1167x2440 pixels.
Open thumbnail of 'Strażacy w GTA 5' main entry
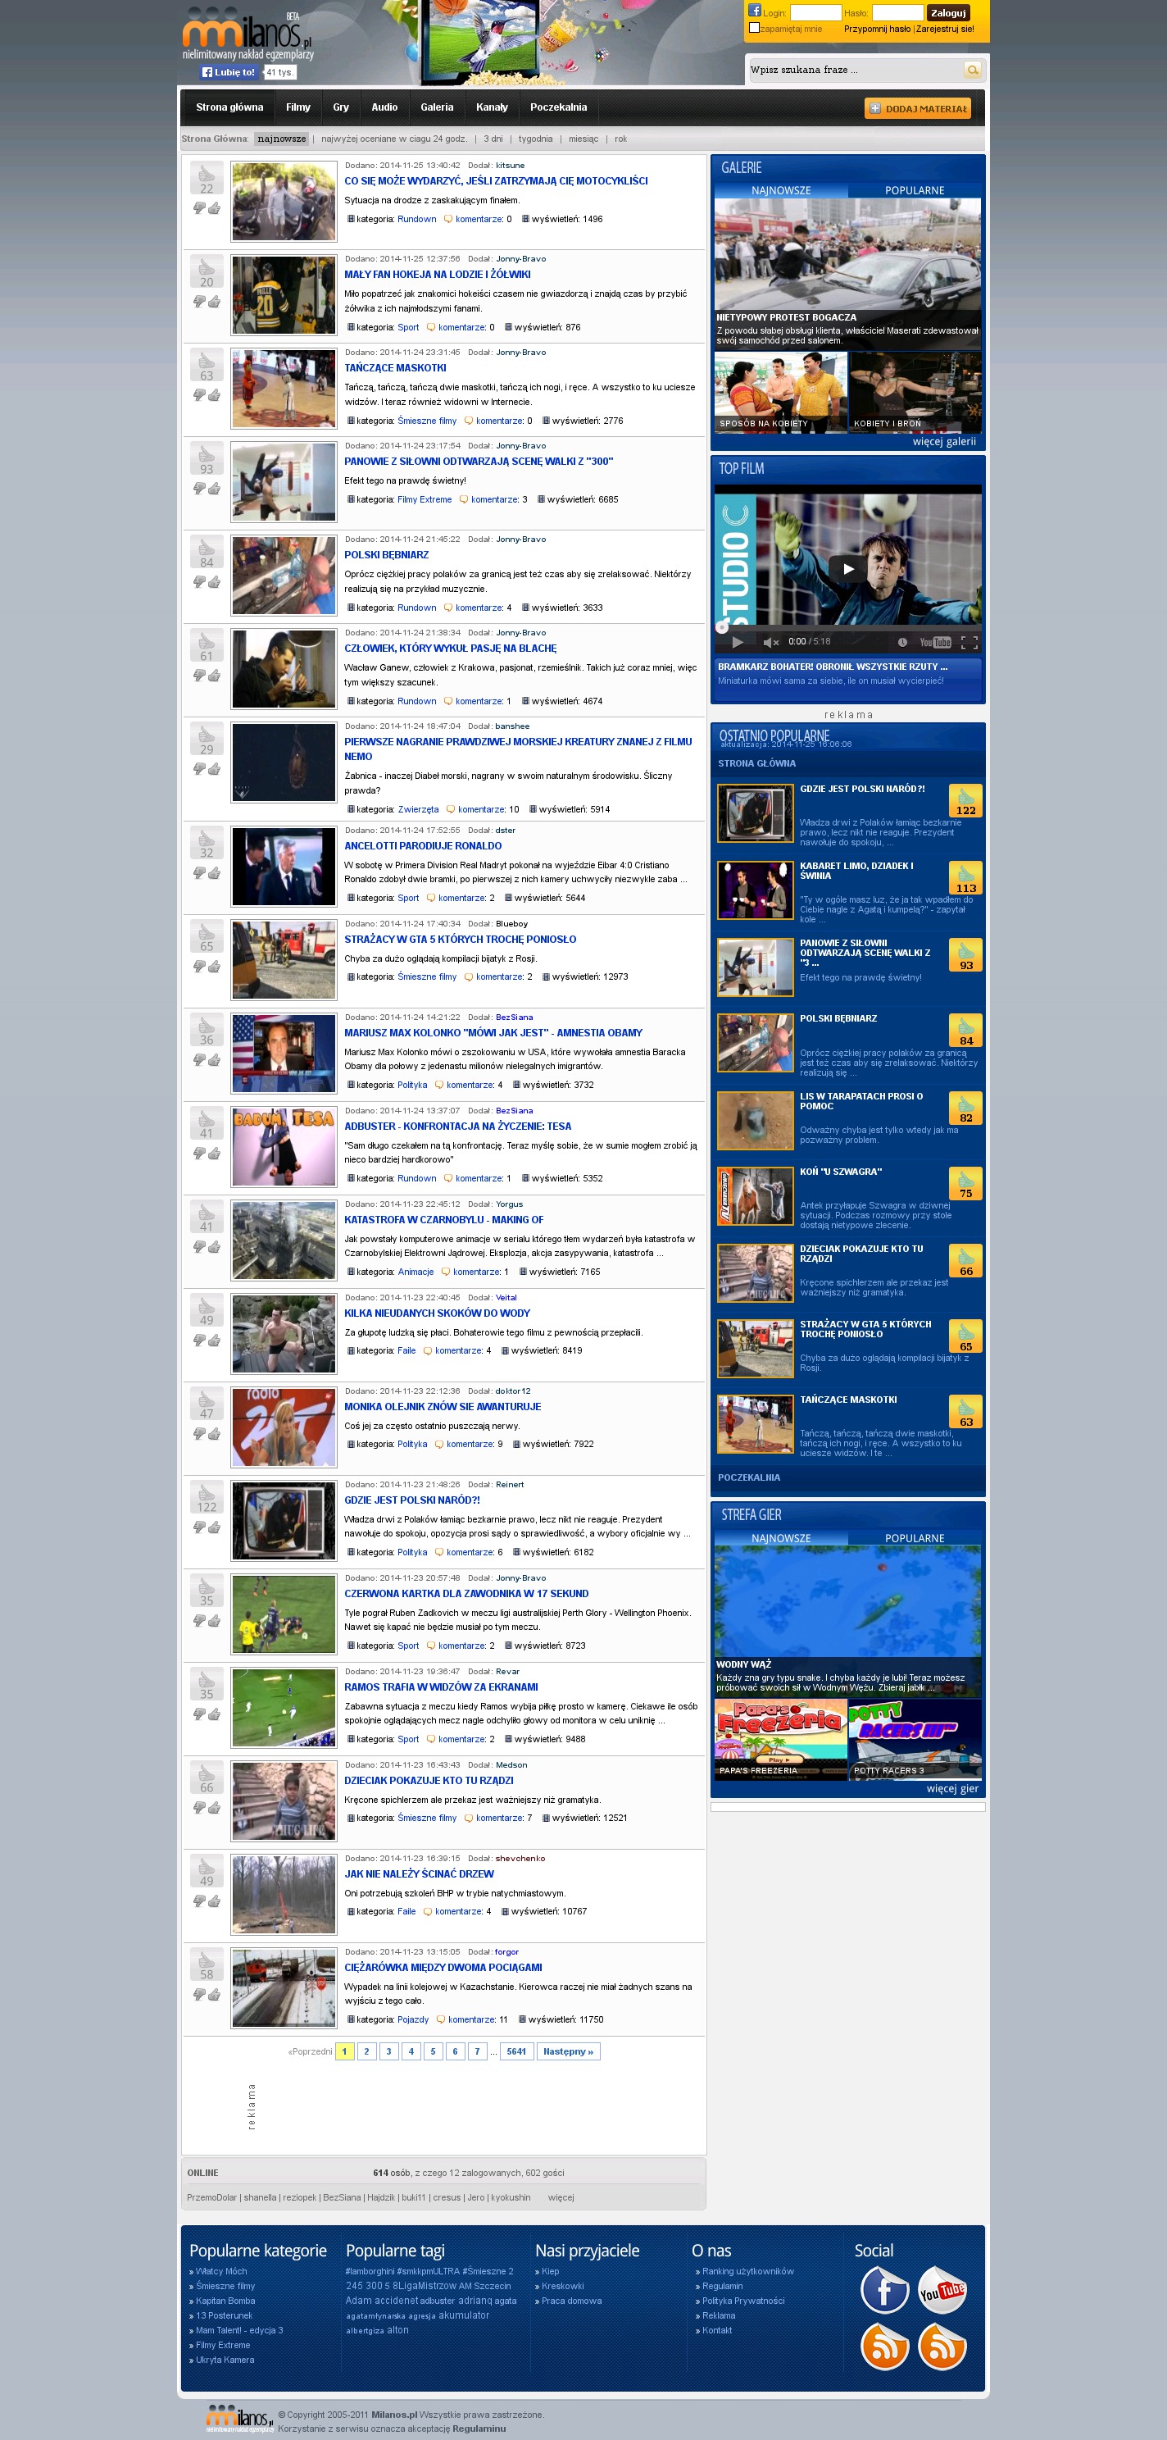click(x=284, y=960)
